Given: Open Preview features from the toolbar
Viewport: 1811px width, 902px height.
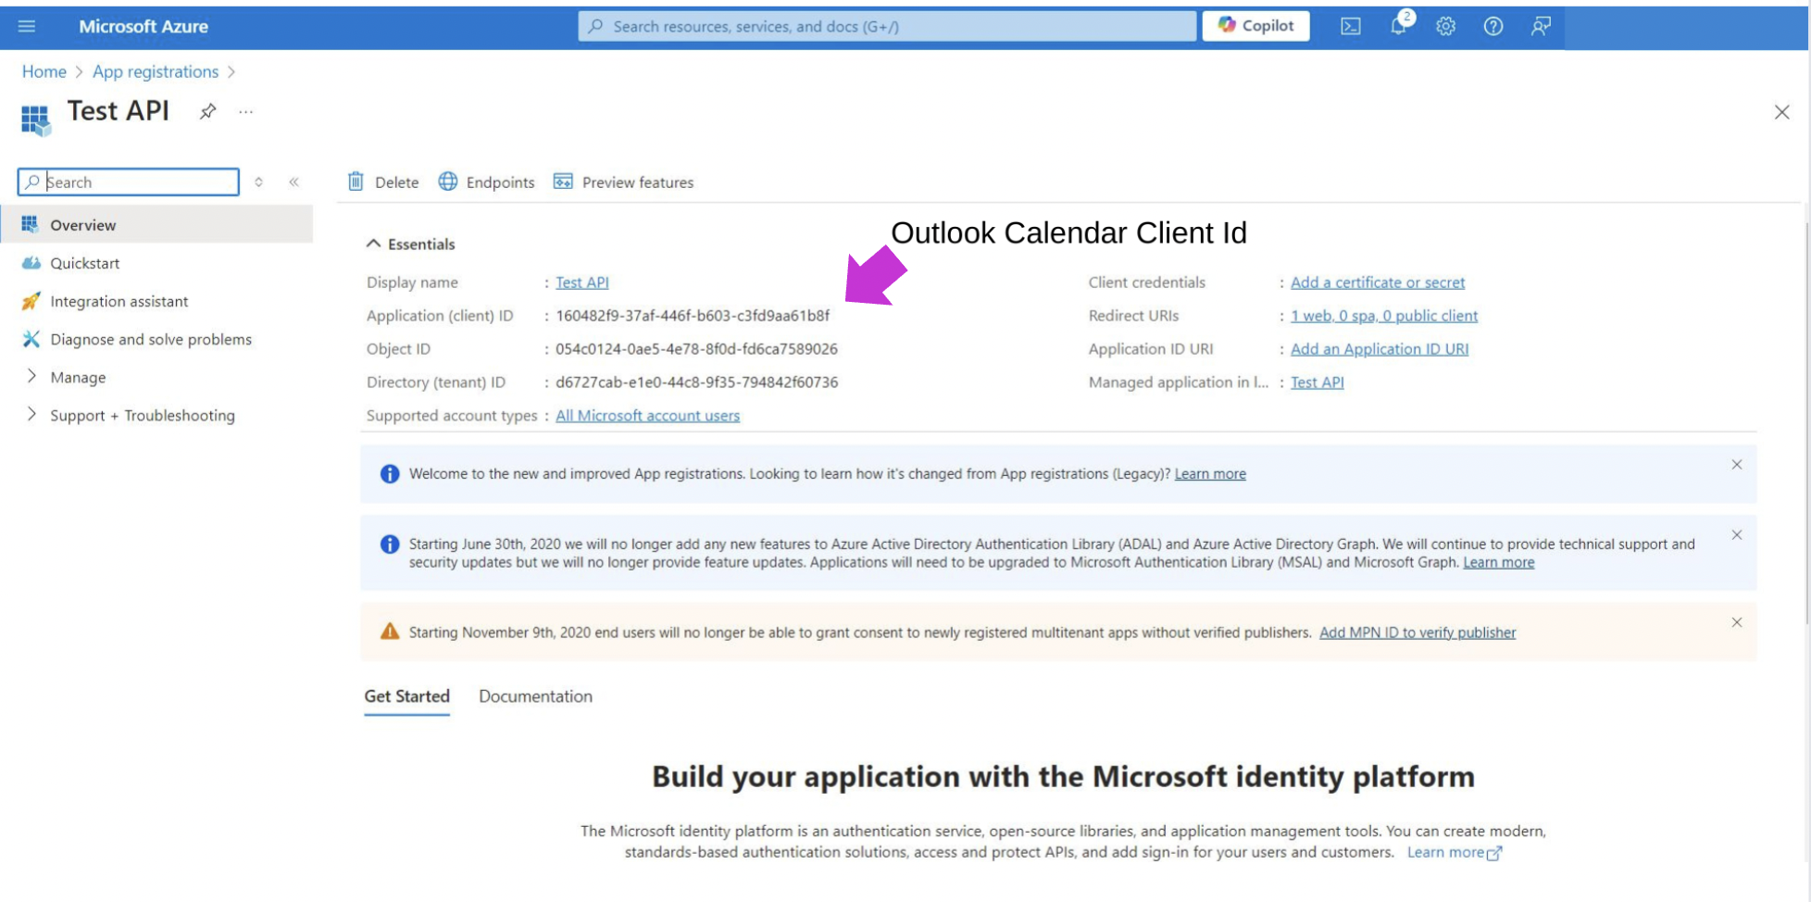Looking at the screenshot, I should point(623,182).
